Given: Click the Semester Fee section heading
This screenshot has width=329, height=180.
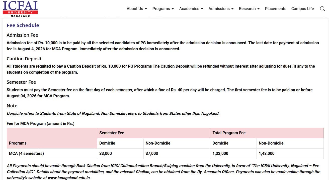Looking at the screenshot, I should click(21, 82).
